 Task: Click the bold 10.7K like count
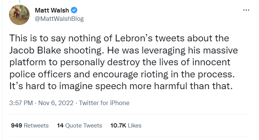(x=118, y=126)
